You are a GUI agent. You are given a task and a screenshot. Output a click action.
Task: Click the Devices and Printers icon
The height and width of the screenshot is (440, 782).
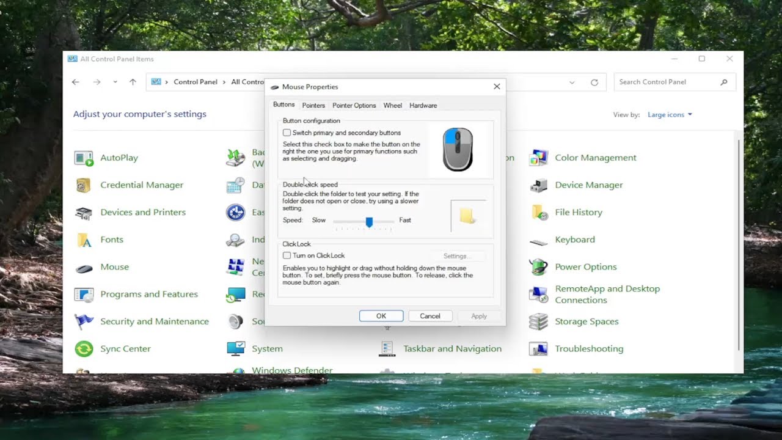pos(84,213)
